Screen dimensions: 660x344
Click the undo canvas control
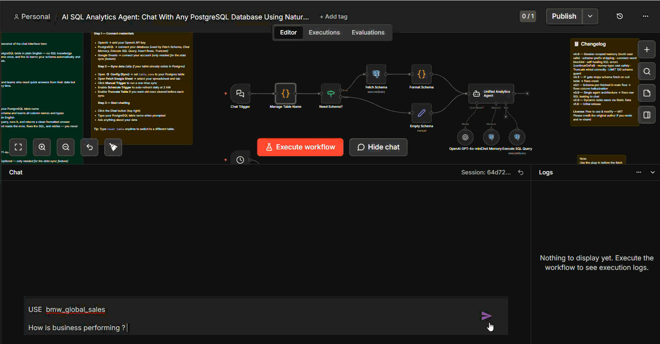click(90, 147)
